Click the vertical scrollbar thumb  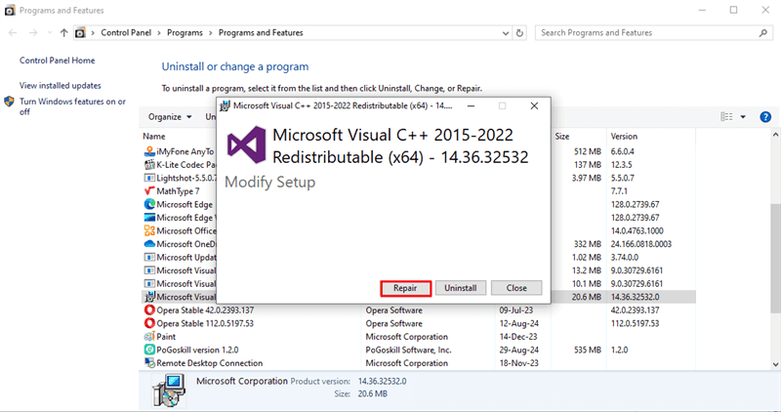pos(775,258)
